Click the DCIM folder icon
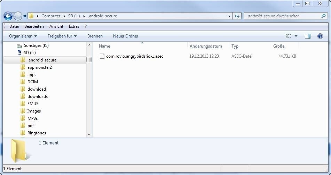Viewport: 331px width, 175px height. (23, 82)
